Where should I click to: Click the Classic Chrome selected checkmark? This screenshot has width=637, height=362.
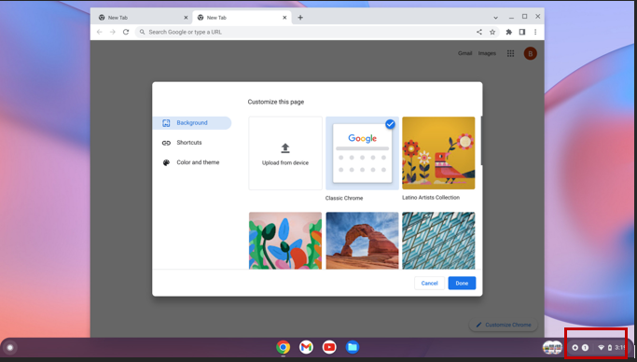pyautogui.click(x=390, y=124)
